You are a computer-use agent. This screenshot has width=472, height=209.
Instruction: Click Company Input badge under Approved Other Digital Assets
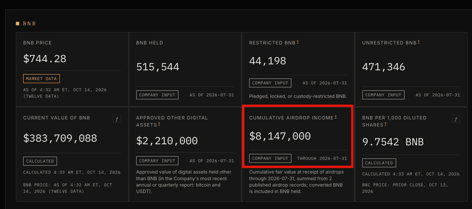click(x=157, y=161)
